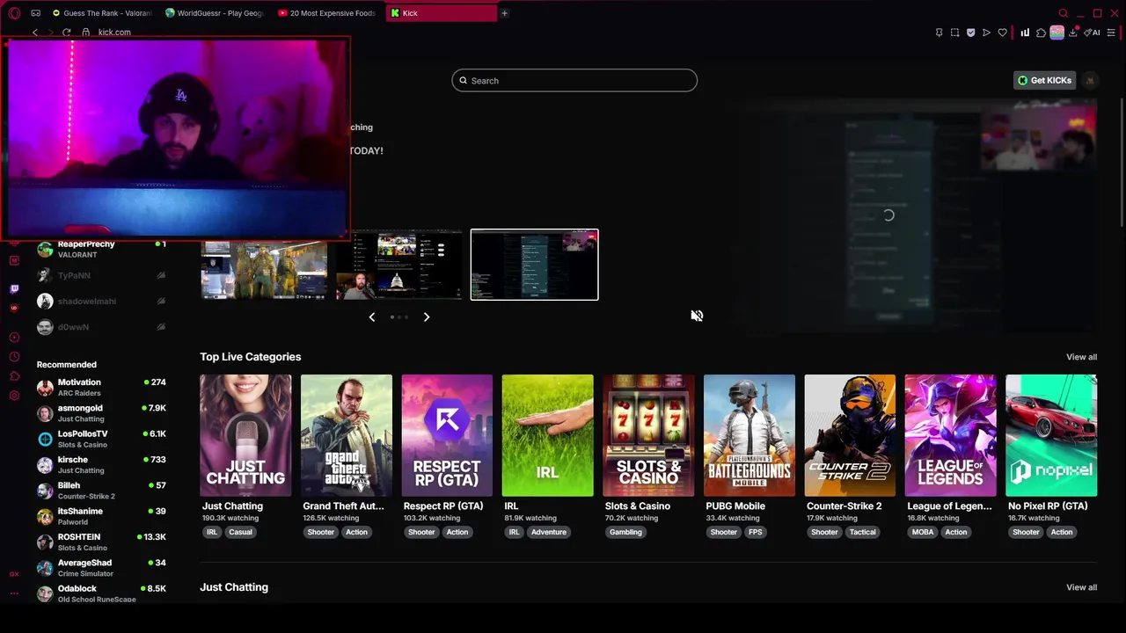The image size is (1126, 633).
Task: Open the sidebar settings gear icon
Action: pyautogui.click(x=14, y=396)
